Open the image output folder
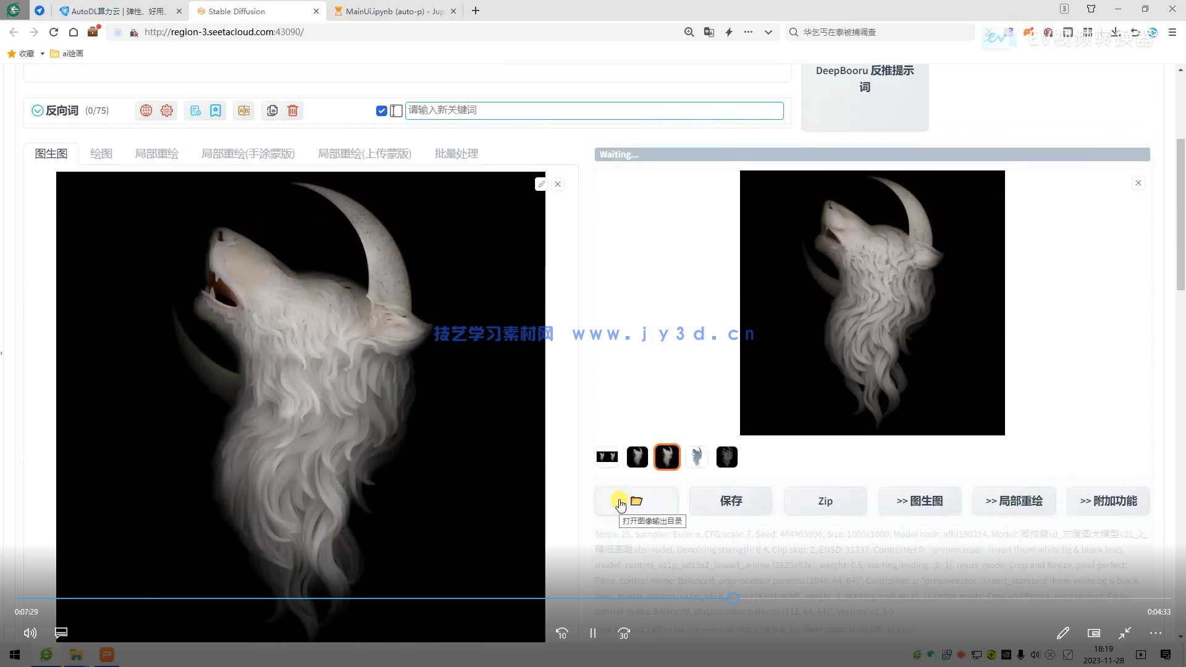This screenshot has width=1186, height=667. 636,501
